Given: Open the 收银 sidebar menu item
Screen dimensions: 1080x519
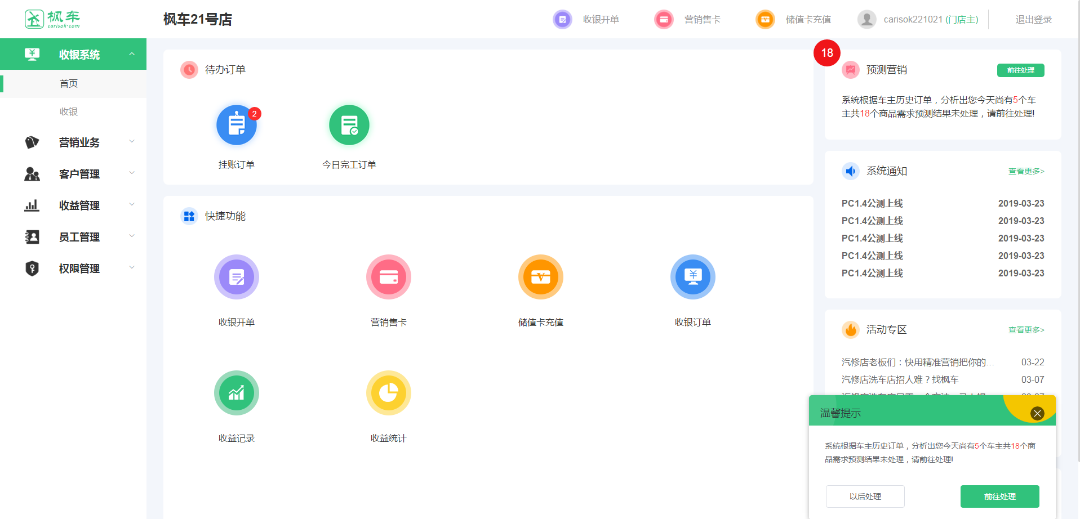Looking at the screenshot, I should tap(68, 111).
